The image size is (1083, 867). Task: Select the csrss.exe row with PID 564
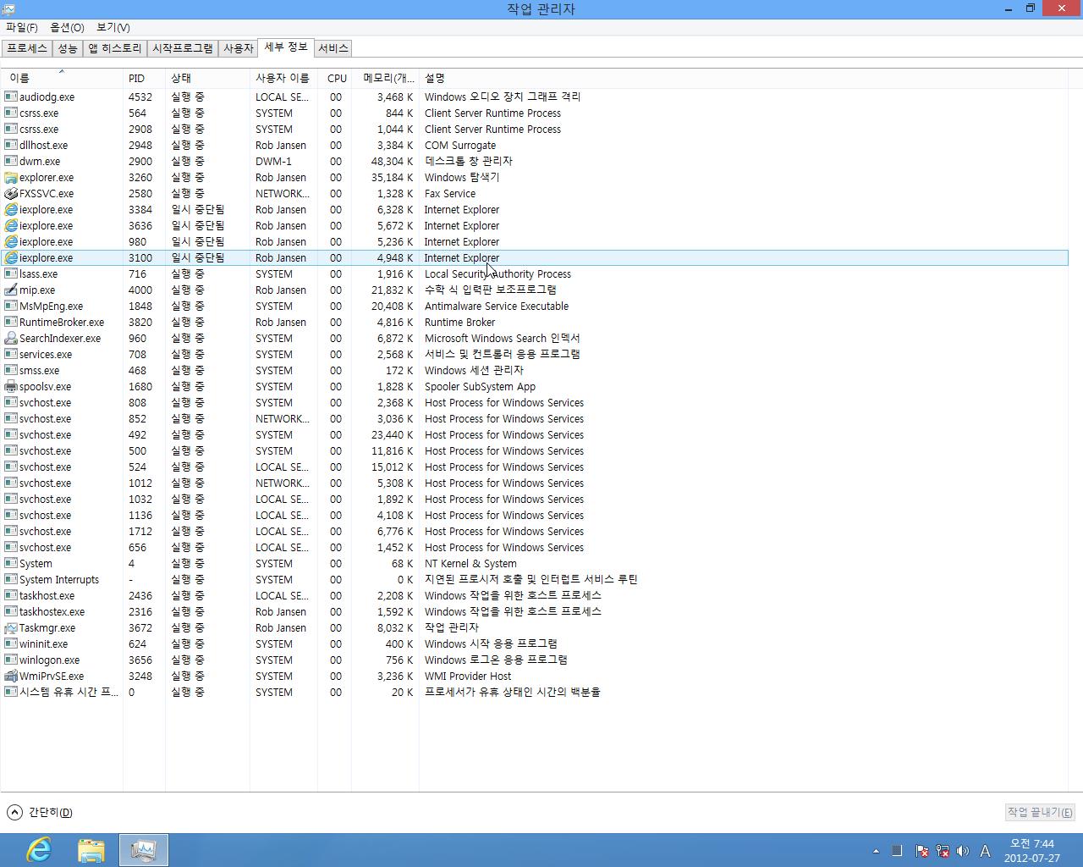click(535, 113)
